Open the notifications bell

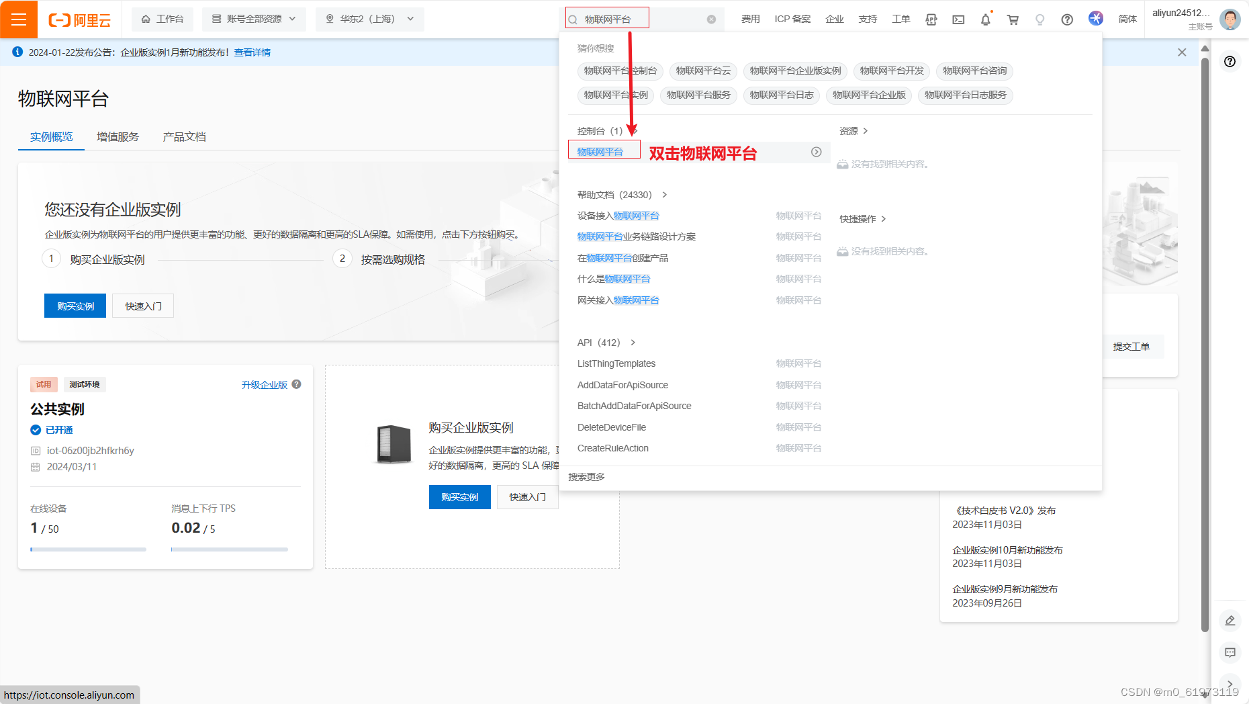985,19
